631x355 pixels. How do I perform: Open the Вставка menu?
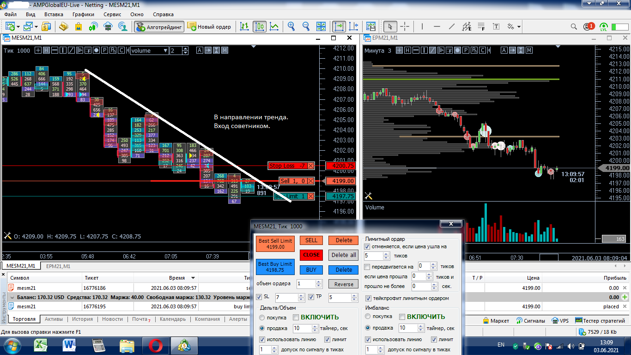pyautogui.click(x=54, y=14)
